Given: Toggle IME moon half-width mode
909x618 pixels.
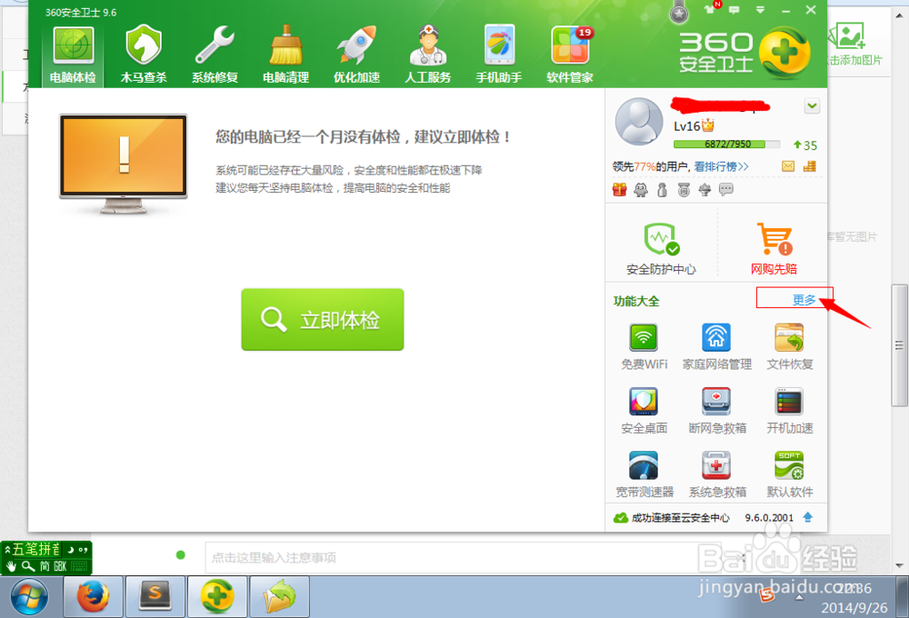Looking at the screenshot, I should click(x=71, y=549).
